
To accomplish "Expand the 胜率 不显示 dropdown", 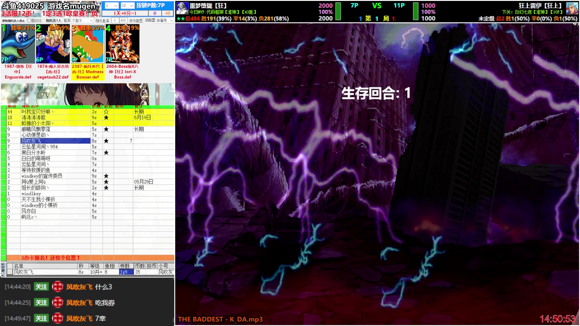I will click(x=82, y=21).
